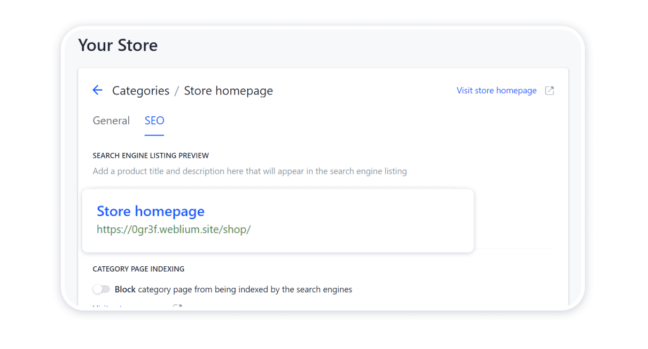Open the external-link icon beside Visit store homepage
The width and height of the screenshot is (648, 349).
pyautogui.click(x=549, y=90)
